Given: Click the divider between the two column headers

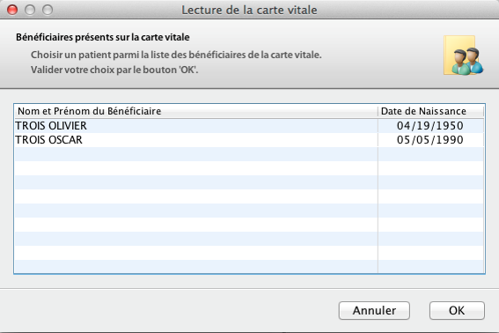Looking at the screenshot, I should (378, 111).
